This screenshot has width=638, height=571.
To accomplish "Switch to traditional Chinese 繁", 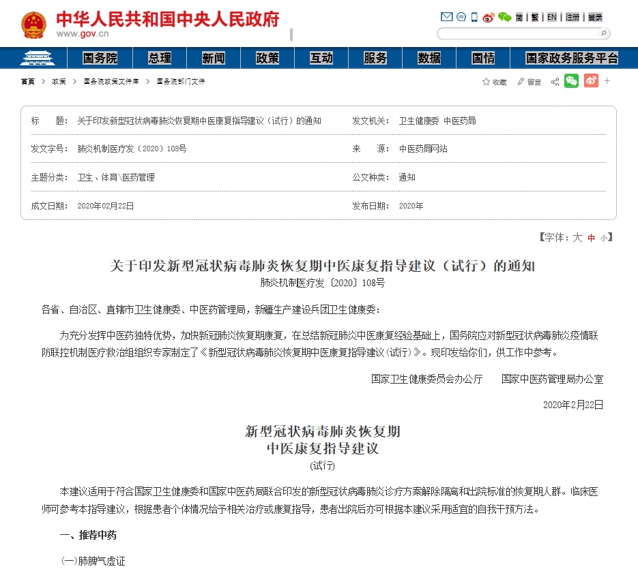I will (x=535, y=17).
